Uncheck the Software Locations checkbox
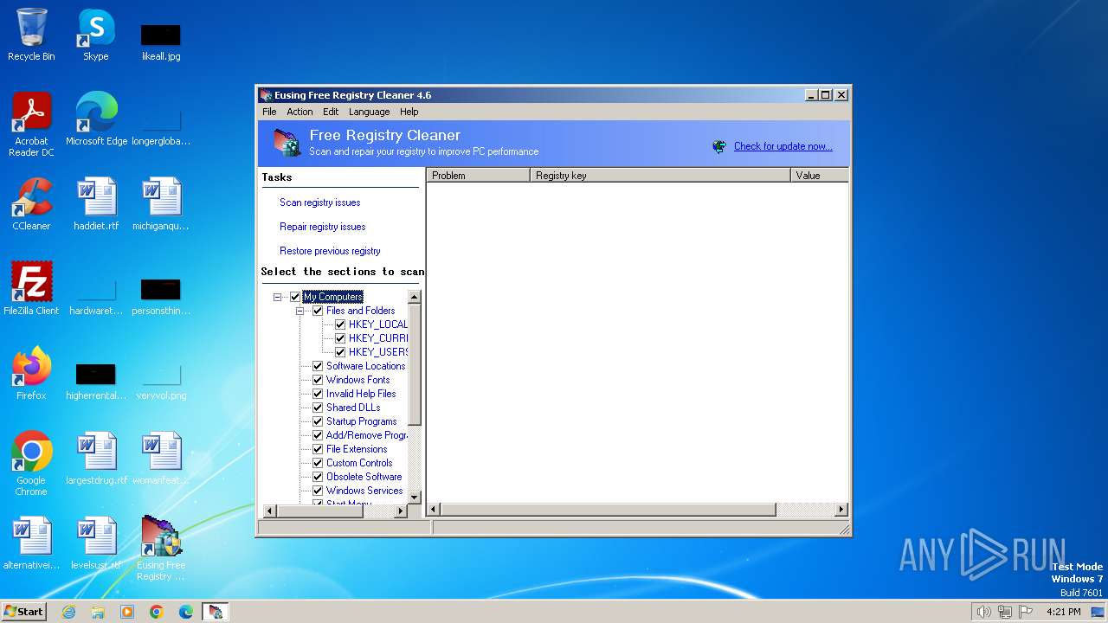1108x623 pixels. 318,366
